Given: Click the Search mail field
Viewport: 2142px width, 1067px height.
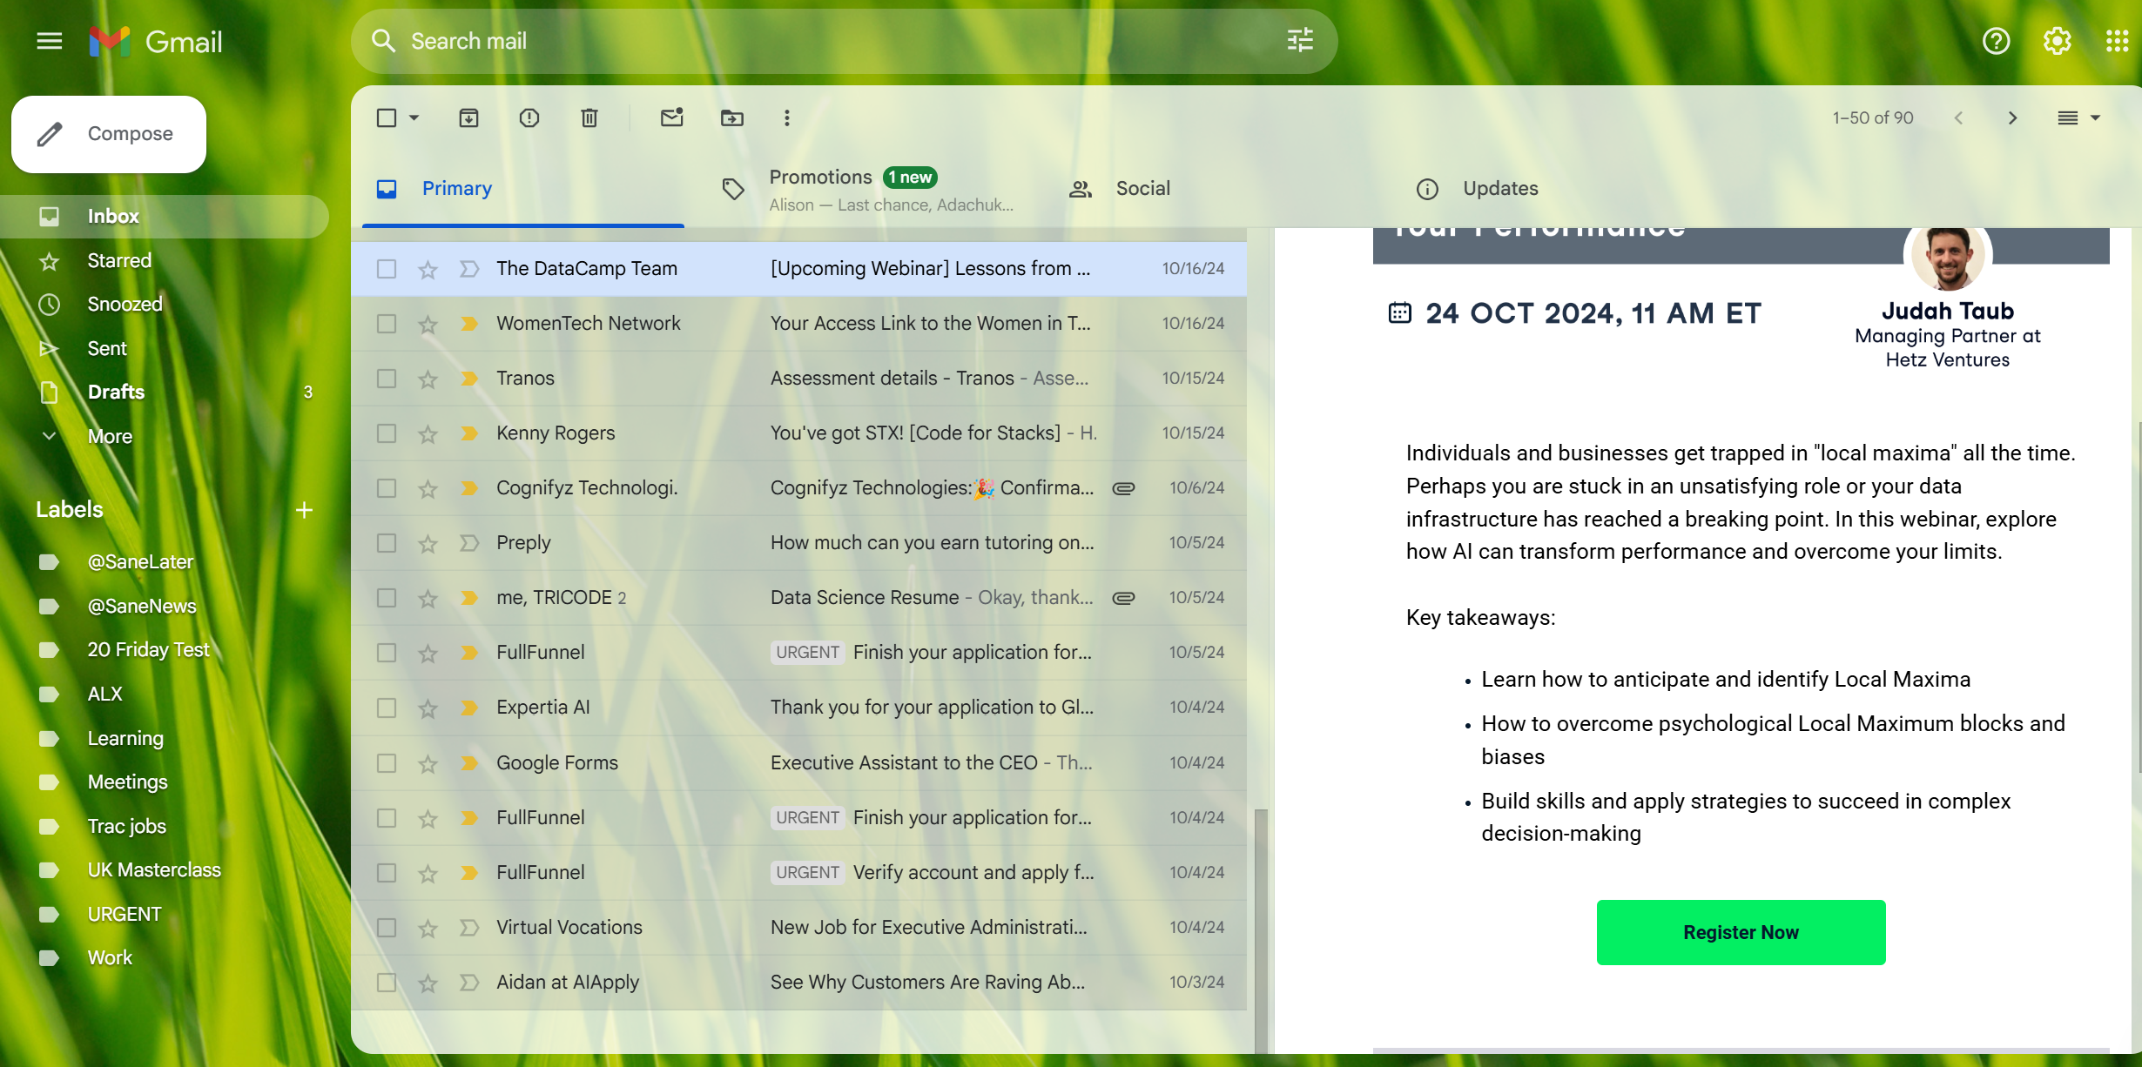Looking at the screenshot, I should (x=845, y=41).
